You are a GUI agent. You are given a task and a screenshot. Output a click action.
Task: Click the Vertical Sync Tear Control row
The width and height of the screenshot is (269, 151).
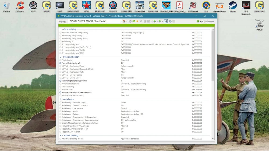[x=135, y=95]
